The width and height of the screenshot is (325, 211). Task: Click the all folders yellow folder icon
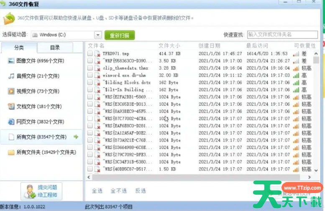[11, 153]
